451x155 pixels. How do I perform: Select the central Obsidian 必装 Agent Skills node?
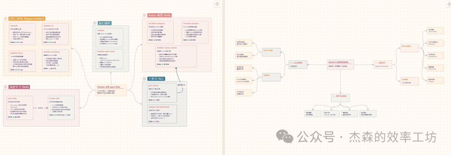111,90
